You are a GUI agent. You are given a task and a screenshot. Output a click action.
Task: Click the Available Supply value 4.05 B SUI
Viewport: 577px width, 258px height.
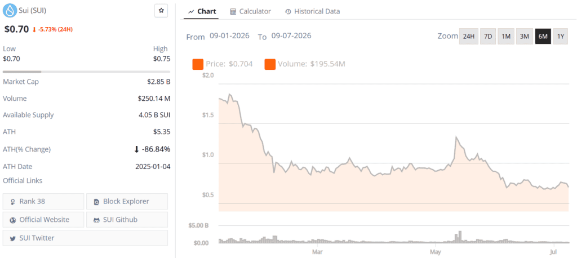tap(154, 115)
